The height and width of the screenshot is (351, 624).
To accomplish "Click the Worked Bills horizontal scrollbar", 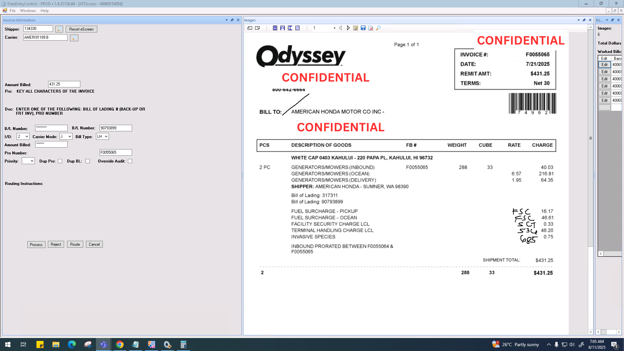I will 610,254.
